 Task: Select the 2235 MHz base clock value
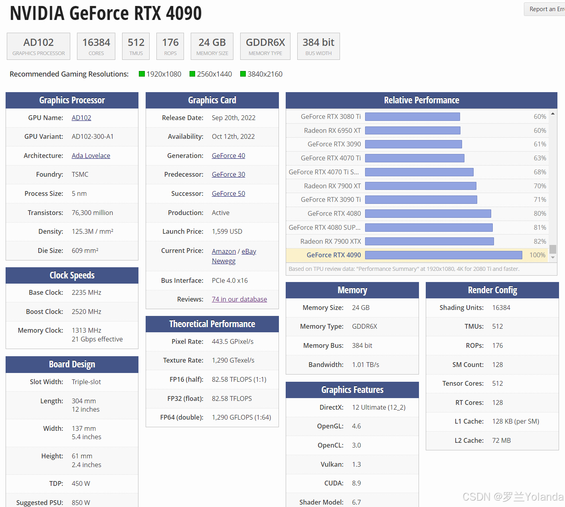pyautogui.click(x=87, y=292)
